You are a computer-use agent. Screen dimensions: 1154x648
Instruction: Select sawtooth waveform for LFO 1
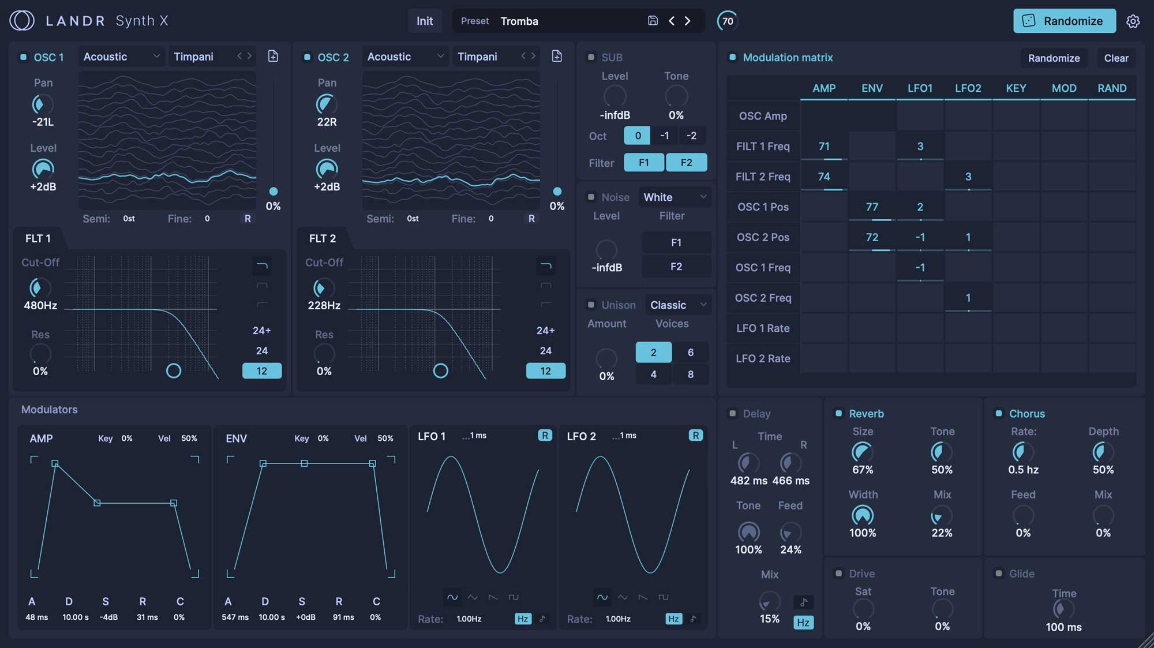click(x=493, y=597)
